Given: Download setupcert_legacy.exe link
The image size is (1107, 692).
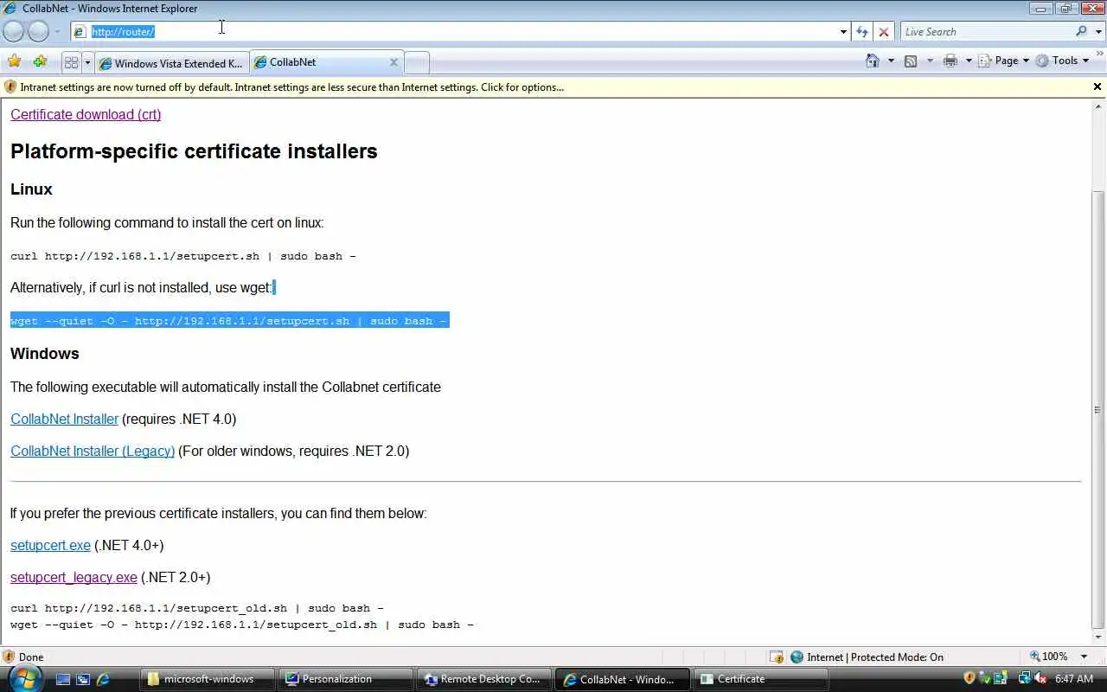Looking at the screenshot, I should click(x=74, y=577).
